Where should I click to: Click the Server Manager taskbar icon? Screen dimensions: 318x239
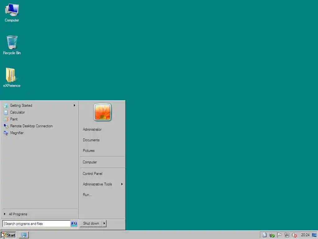coord(24,235)
